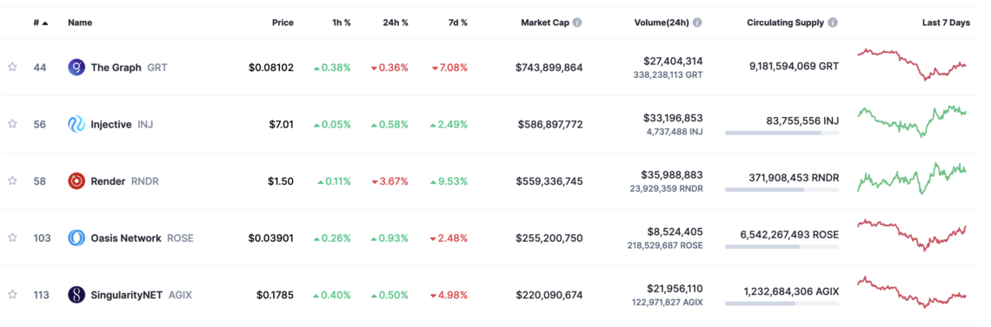
Task: Open Market Cap info tooltip icon
Action: point(577,23)
